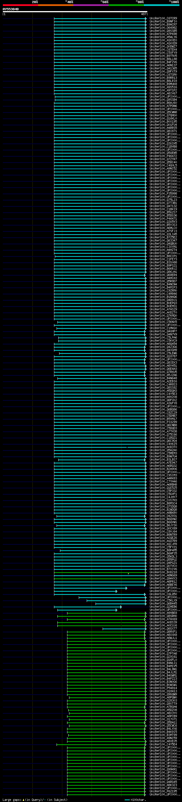The height and width of the screenshot is (802, 182).
Task: Click the short cyan bar of UniRef100_Q6B445
Action: tap(121, 604)
